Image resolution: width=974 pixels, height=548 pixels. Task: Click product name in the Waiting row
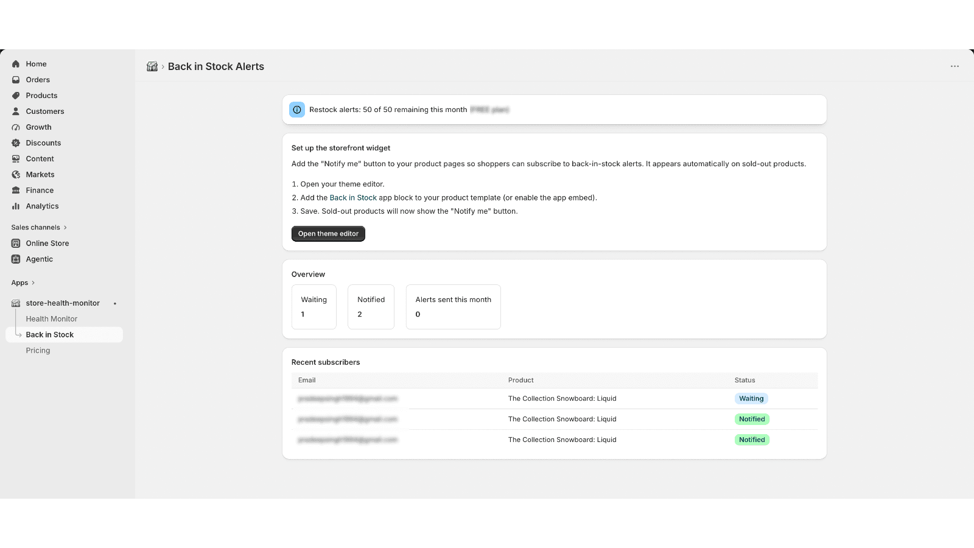562,399
